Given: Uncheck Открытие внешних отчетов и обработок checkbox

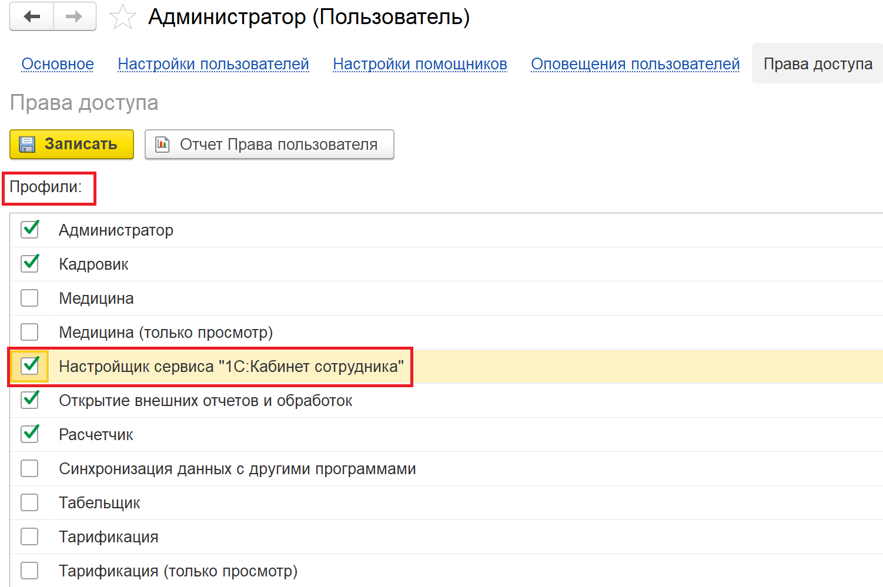Looking at the screenshot, I should click(29, 400).
